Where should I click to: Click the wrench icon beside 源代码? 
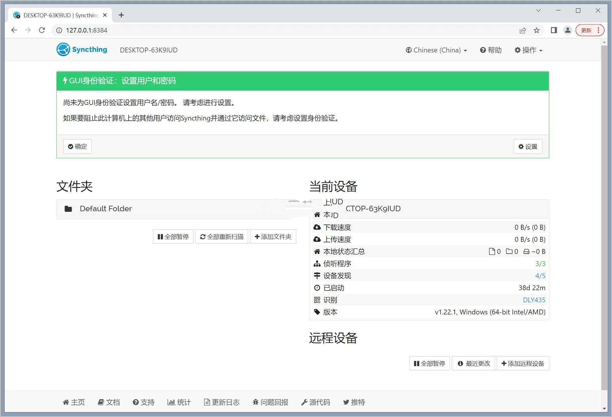pyautogui.click(x=304, y=402)
